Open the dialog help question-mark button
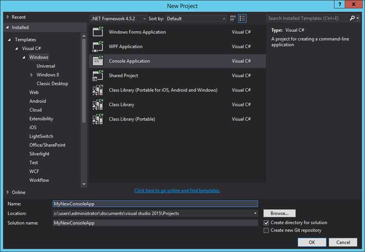Screen dimensions: 365x252 click(340, 4)
